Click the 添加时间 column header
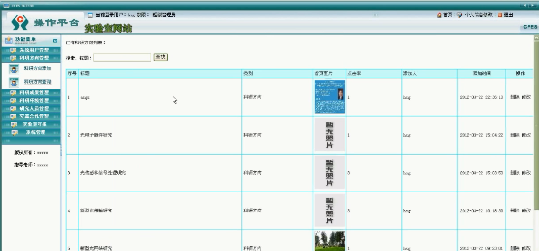Image resolution: width=539 pixels, height=251 pixels. point(482,74)
